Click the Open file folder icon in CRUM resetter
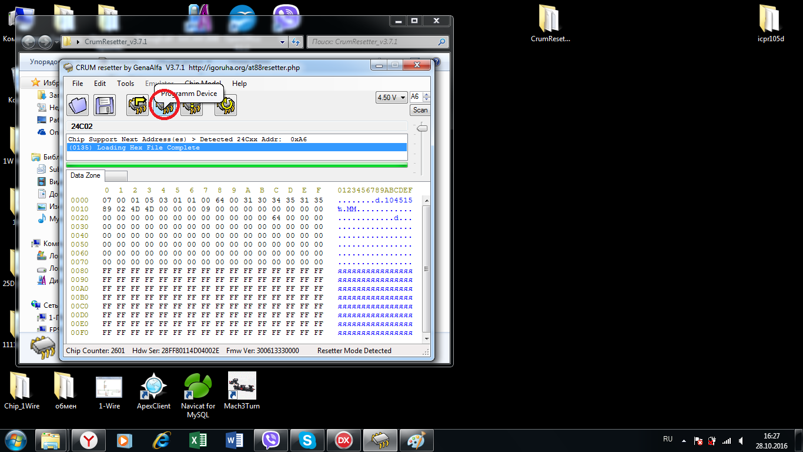 click(78, 105)
